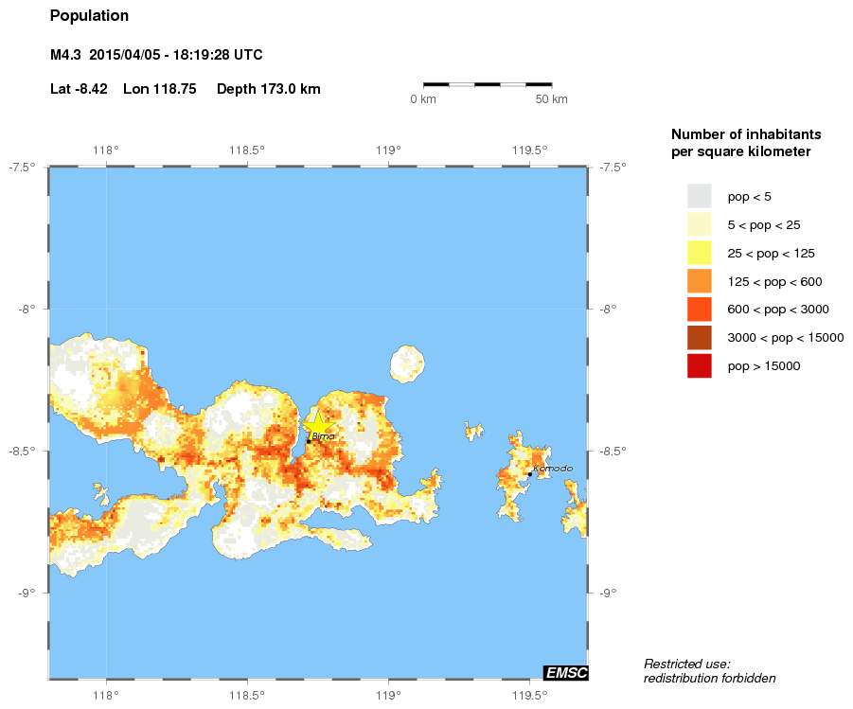Image resolution: width=853 pixels, height=709 pixels.
Task: Click the small round island north of Bima
Action: point(407,362)
